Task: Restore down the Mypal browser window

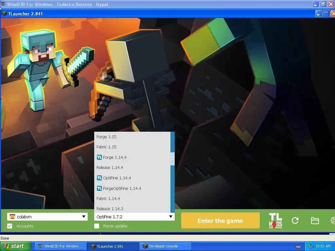Action: [x=323, y=4]
